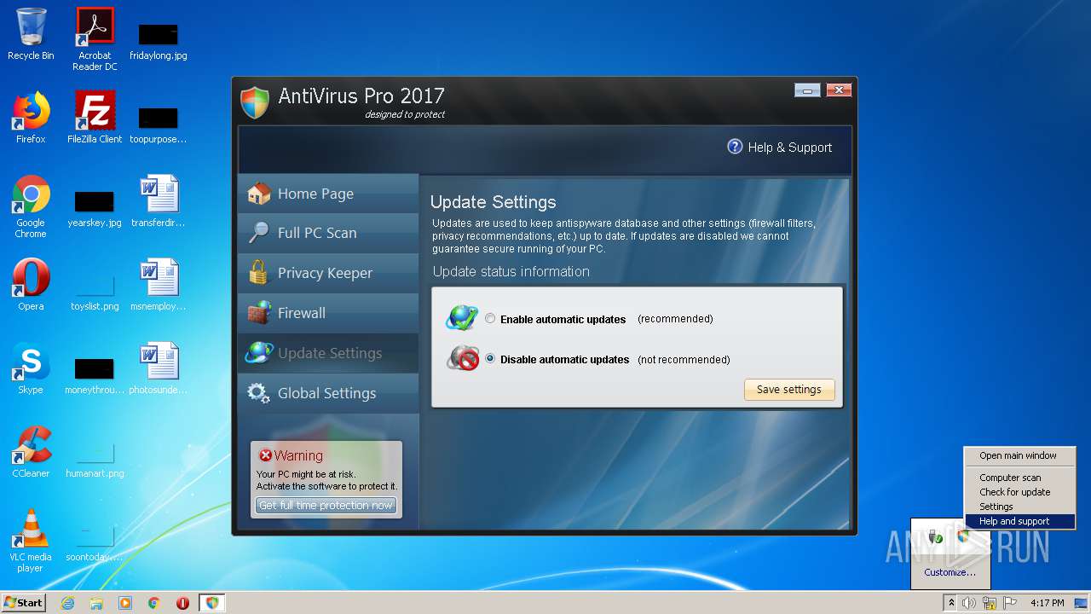
Task: Select the CCleaner desktop icon
Action: click(31, 452)
